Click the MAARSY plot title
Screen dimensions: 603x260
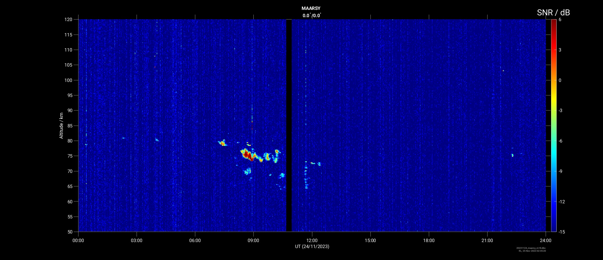pyautogui.click(x=311, y=8)
